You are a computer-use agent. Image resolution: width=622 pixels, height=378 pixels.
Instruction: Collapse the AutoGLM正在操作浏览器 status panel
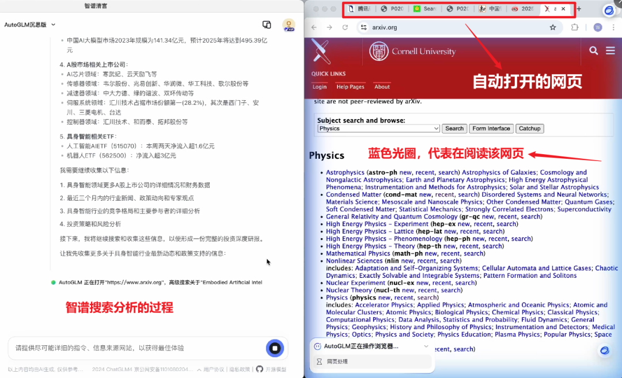[426, 346]
